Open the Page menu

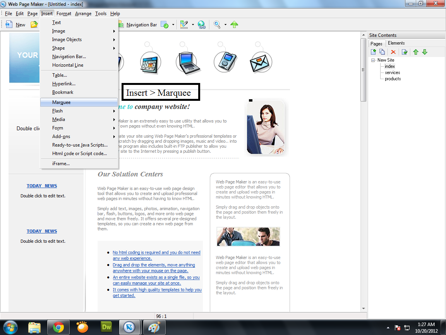point(33,14)
